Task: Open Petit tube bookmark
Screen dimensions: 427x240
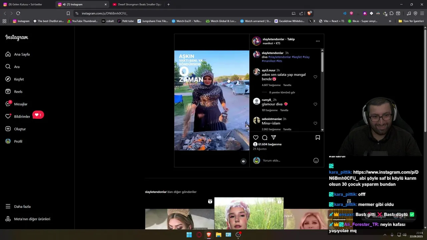Action: (x=125, y=21)
